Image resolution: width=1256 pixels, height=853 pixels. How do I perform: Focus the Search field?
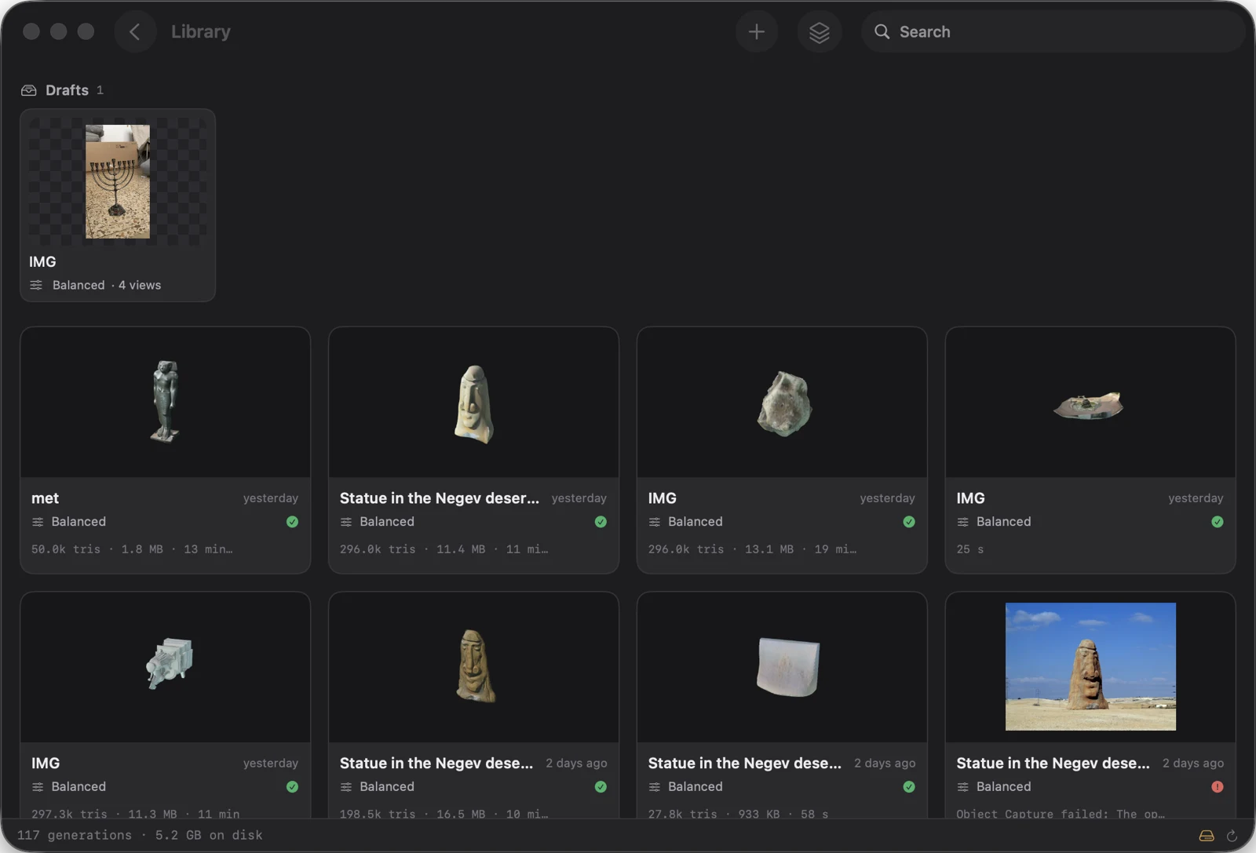[x=1053, y=31]
